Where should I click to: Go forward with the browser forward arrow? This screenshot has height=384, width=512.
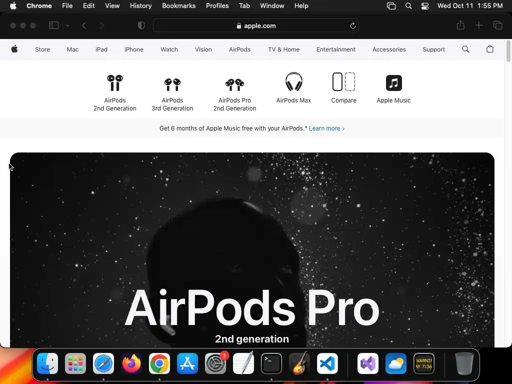click(x=101, y=25)
